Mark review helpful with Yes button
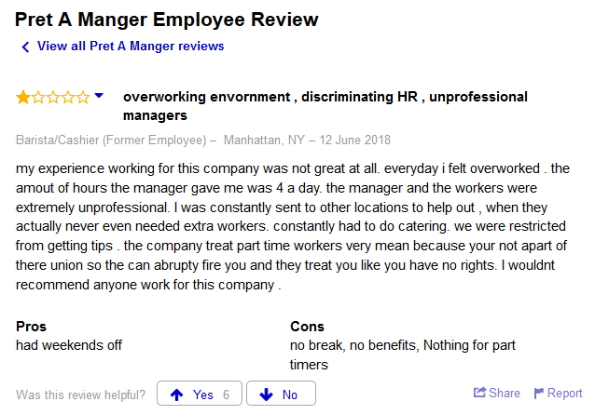 click(200, 395)
